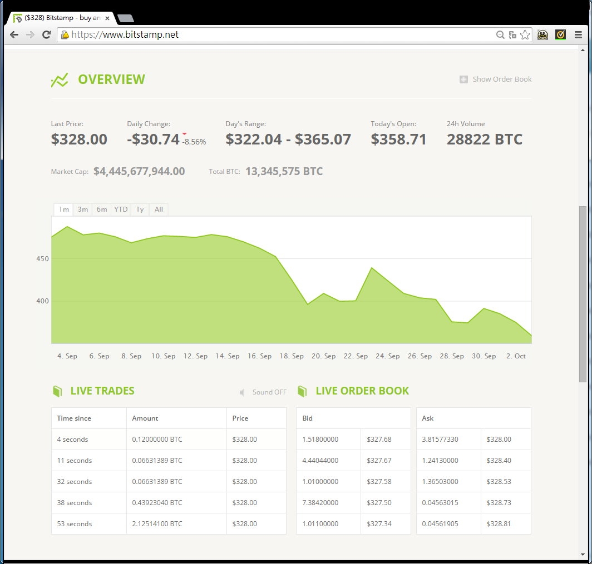Click the 450 y-axis label
The width and height of the screenshot is (592, 564).
42,258
